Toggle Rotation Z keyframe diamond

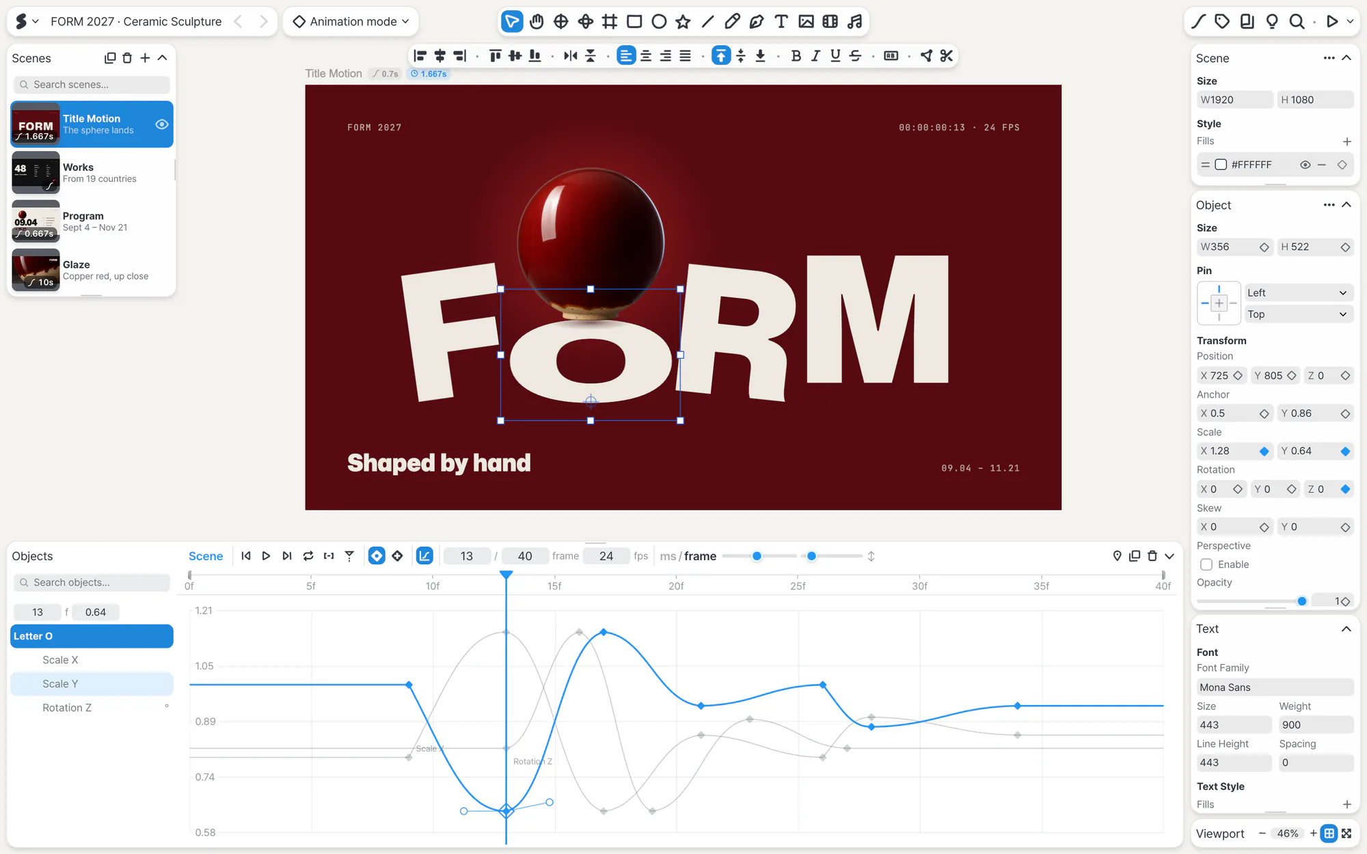[1345, 489]
